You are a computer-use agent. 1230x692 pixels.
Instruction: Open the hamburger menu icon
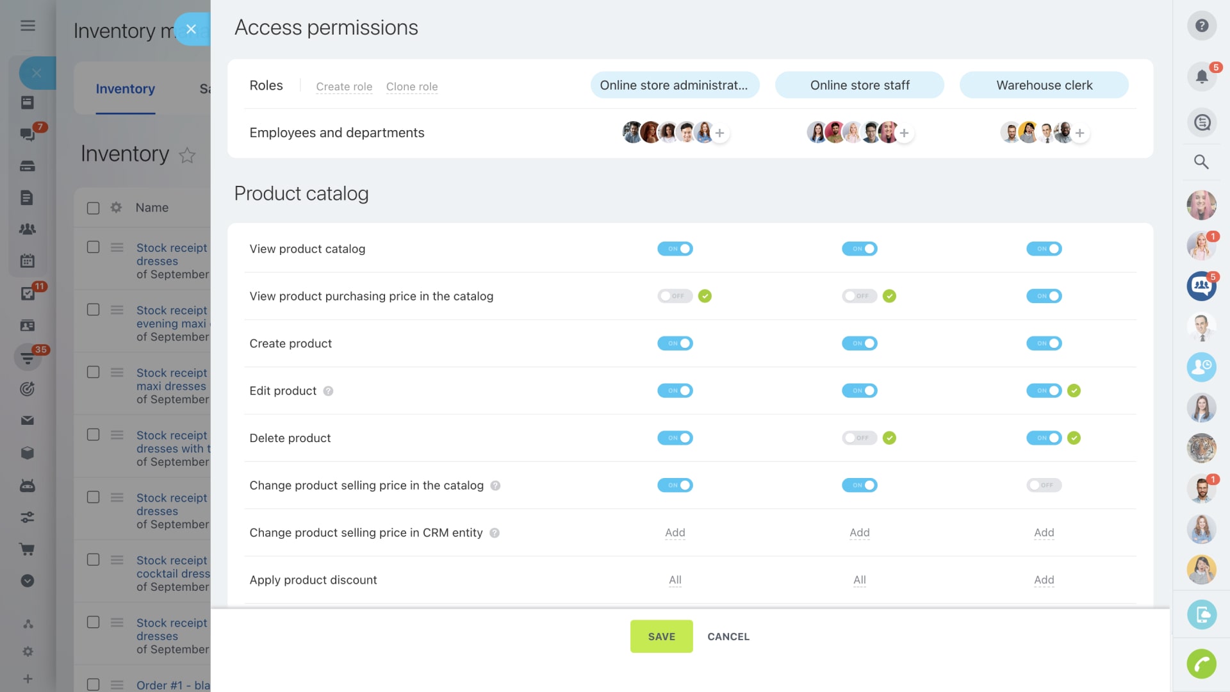click(x=28, y=26)
